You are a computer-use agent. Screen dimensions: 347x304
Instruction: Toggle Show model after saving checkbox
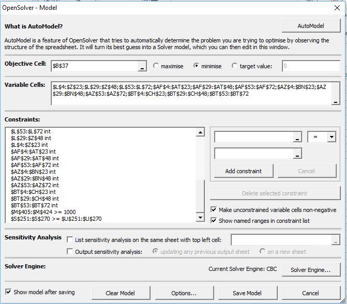tap(8, 292)
